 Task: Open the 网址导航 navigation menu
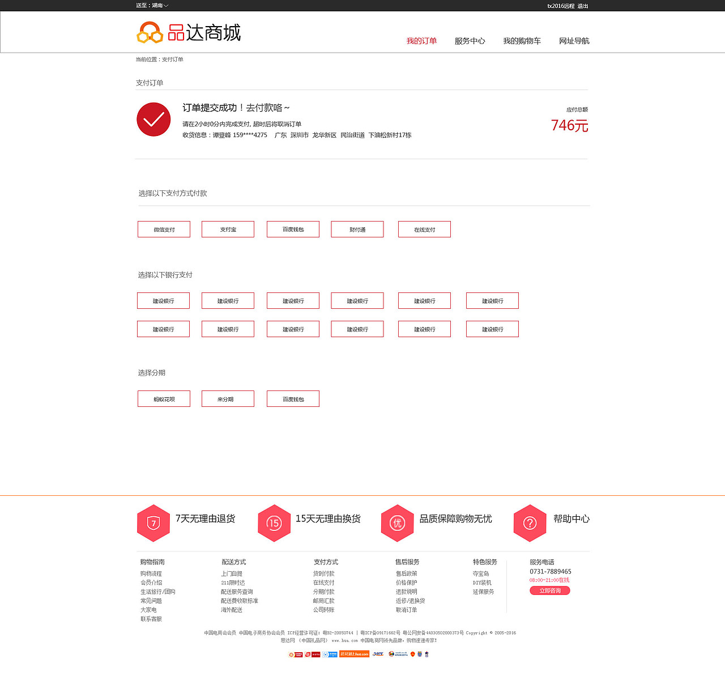click(574, 41)
